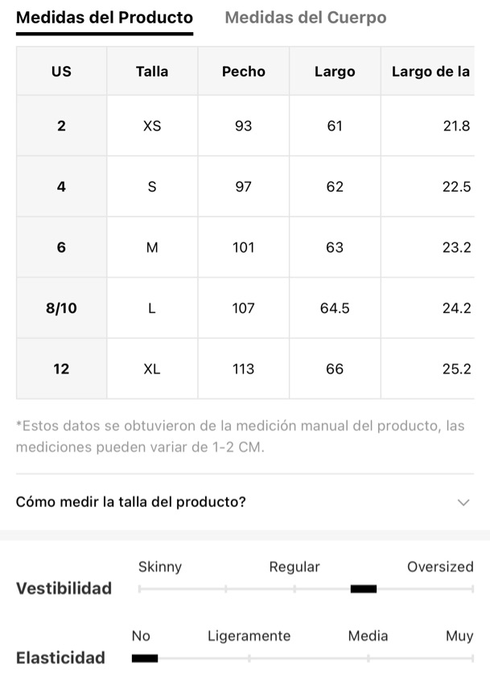Viewport: 490px width, 676px height.
Task: Click the Oversized label on fit scale
Action: coord(440,567)
